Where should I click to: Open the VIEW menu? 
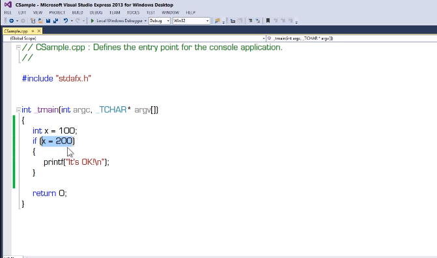pos(38,12)
